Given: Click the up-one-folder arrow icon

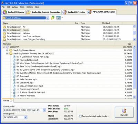Looking at the screenshot, I should (x=53, y=18).
